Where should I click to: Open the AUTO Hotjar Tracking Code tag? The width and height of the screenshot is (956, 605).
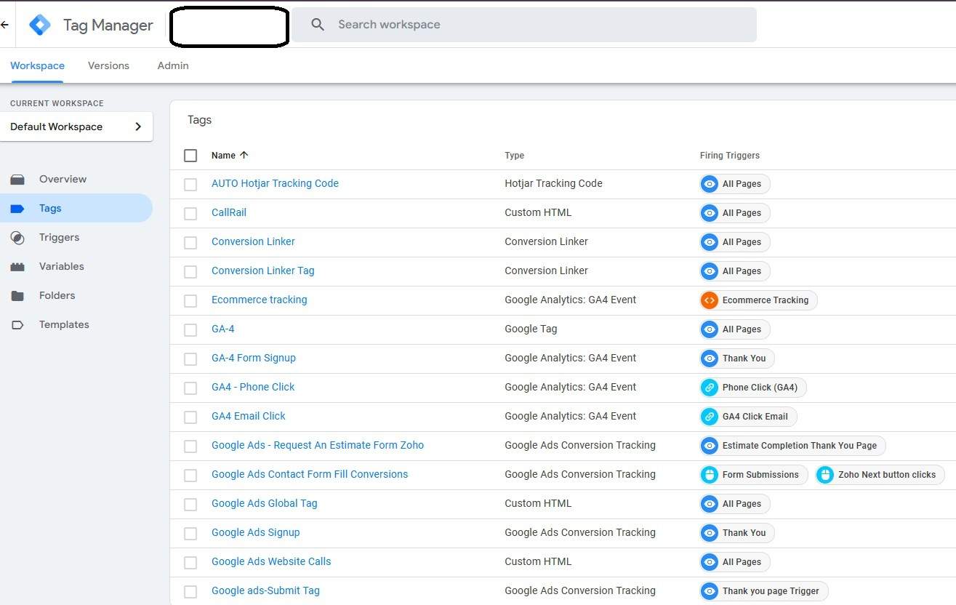point(275,183)
